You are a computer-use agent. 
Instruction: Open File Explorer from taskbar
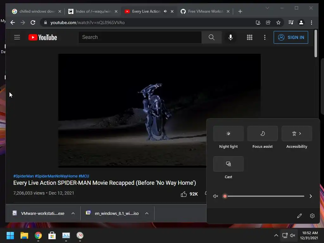(24, 235)
